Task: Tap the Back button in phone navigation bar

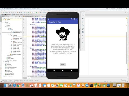Action: (54, 70)
